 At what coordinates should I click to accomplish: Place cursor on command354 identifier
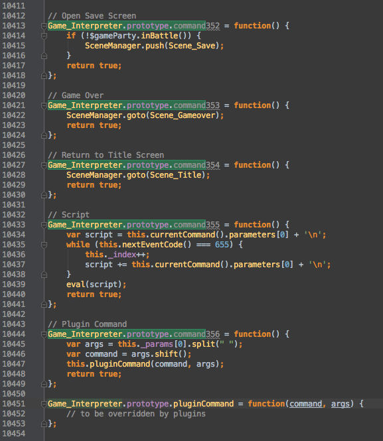coord(196,165)
